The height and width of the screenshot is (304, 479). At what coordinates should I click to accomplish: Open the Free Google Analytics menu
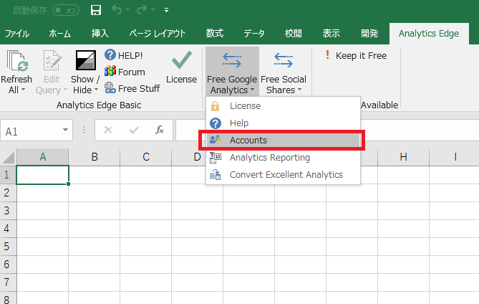(x=232, y=72)
